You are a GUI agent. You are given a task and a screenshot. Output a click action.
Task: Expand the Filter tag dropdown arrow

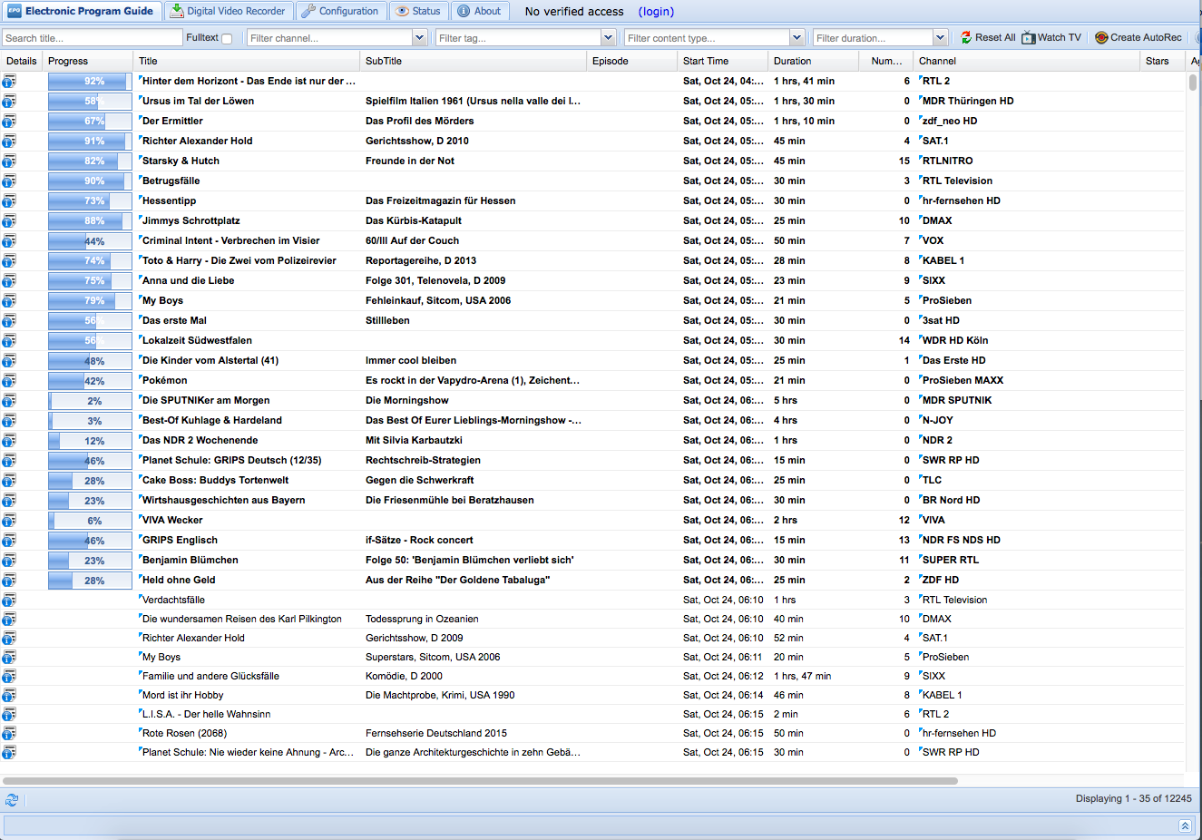pyautogui.click(x=608, y=38)
